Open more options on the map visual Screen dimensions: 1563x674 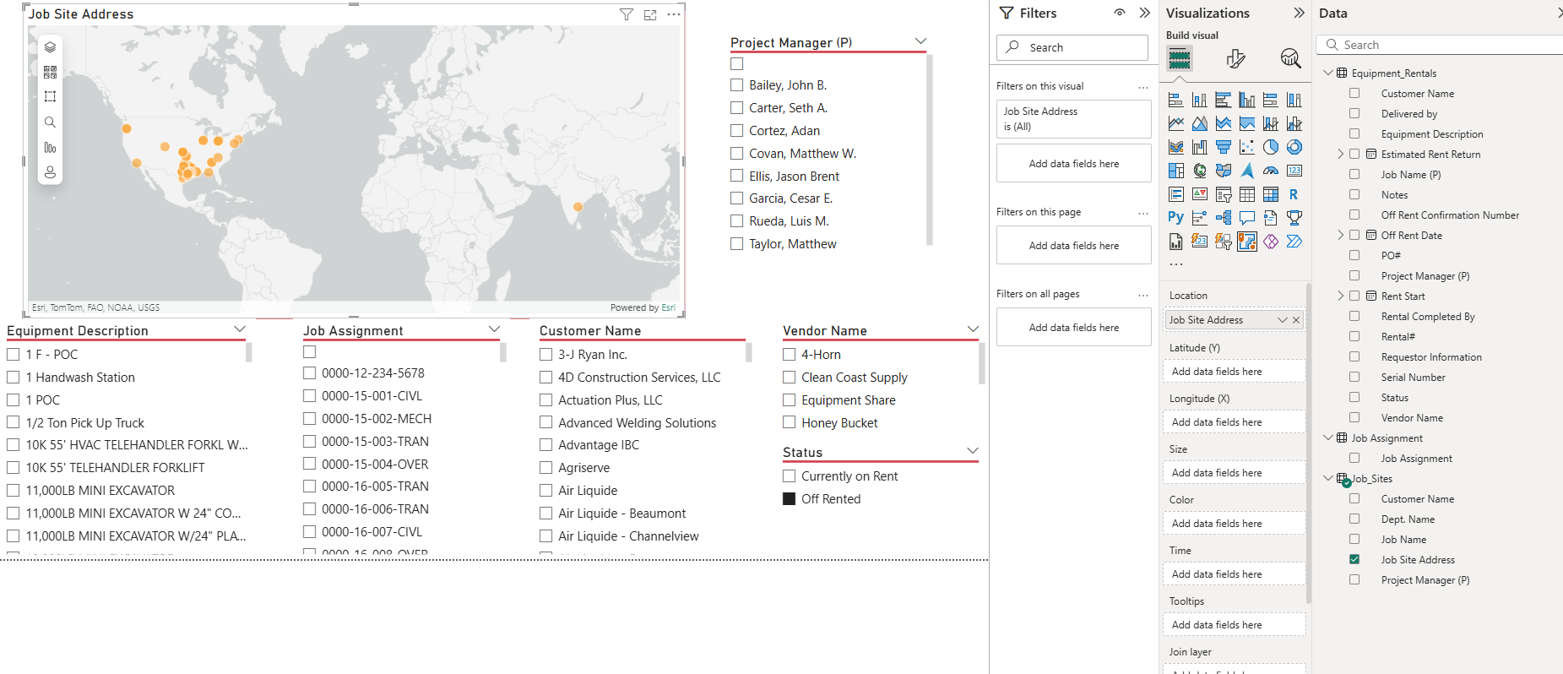(674, 14)
